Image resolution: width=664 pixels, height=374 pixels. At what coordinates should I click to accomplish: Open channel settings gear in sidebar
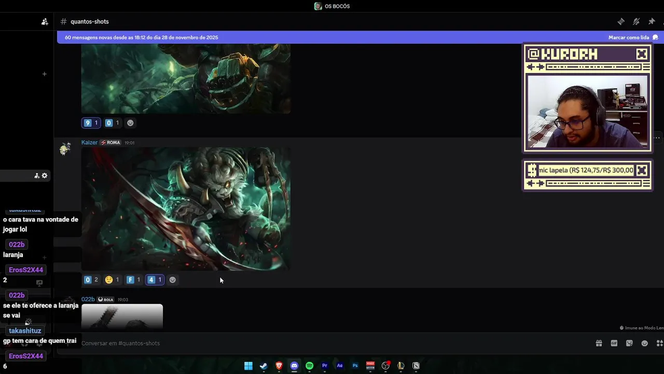coord(45,176)
